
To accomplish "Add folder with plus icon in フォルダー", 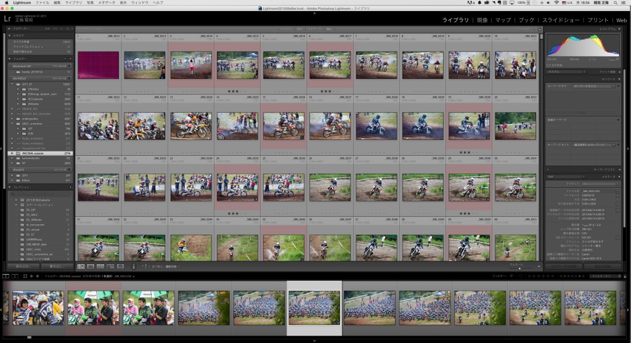I will [70, 59].
